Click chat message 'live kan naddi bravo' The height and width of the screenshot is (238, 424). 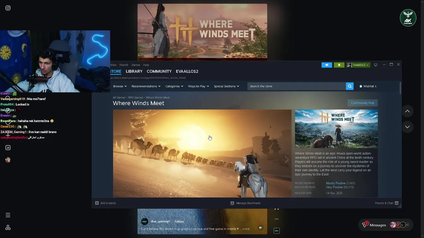42,132
